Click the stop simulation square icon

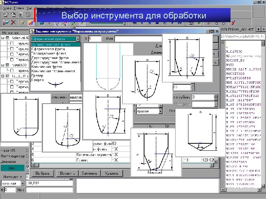click(x=157, y=23)
